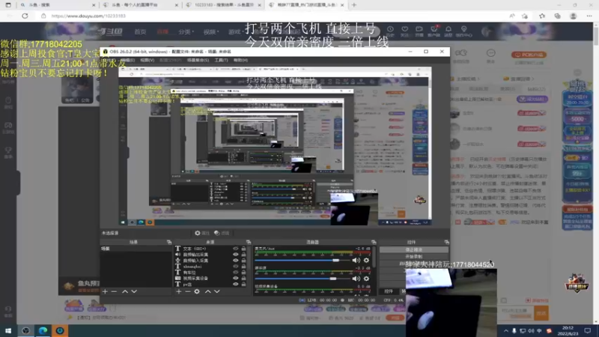Toggle visibility of 音频输入采集 source
This screenshot has height=337, width=599.
(236, 261)
